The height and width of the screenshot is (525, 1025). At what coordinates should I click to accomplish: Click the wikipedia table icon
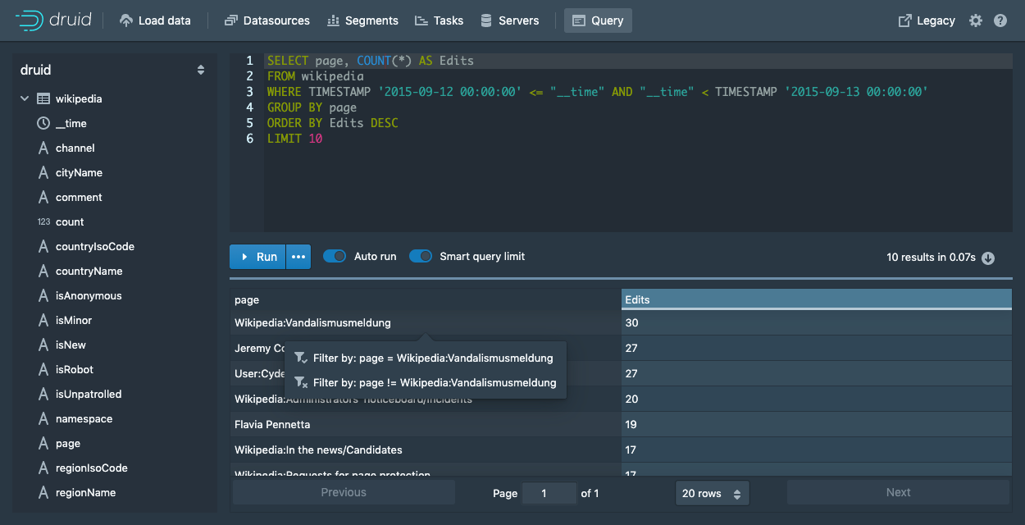coord(43,99)
